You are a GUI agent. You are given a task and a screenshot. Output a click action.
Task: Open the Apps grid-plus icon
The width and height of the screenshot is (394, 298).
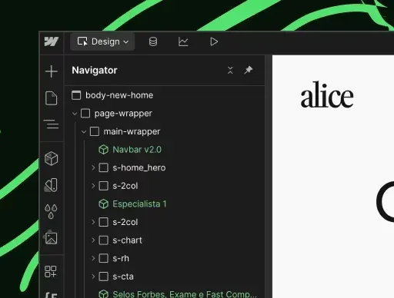pos(51,271)
